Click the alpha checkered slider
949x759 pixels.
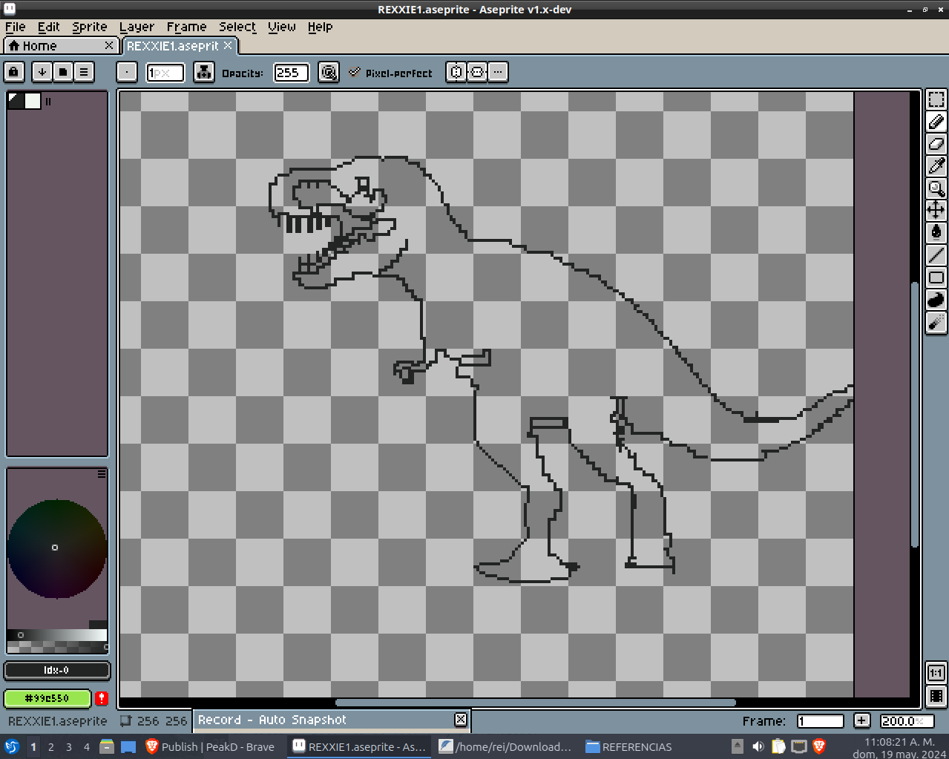57,647
